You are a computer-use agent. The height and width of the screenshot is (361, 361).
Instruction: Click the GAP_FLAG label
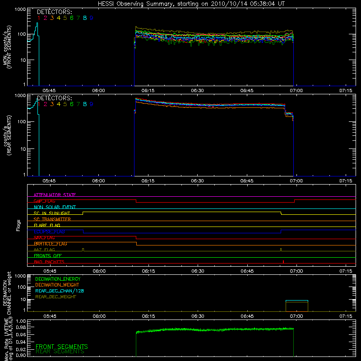[44, 201]
